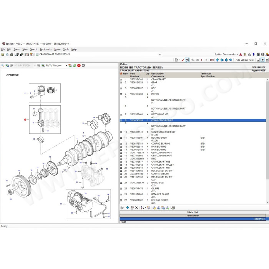Check the box for item 1 CRANKSHAFT
The width and height of the screenshot is (269, 269).
coord(121,80)
